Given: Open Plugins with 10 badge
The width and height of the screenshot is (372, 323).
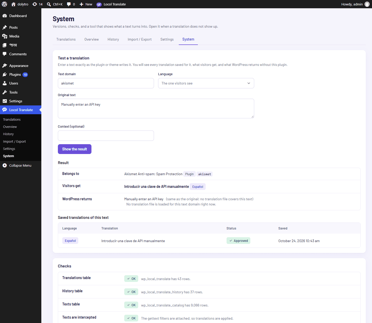Looking at the screenshot, I should [21, 74].
